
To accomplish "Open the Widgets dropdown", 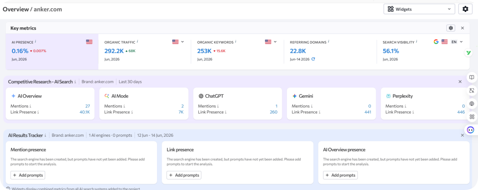I will point(419,9).
